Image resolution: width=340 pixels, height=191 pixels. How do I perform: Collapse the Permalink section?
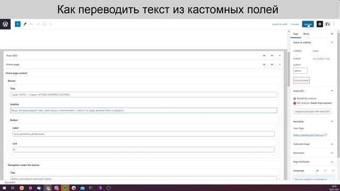332,121
